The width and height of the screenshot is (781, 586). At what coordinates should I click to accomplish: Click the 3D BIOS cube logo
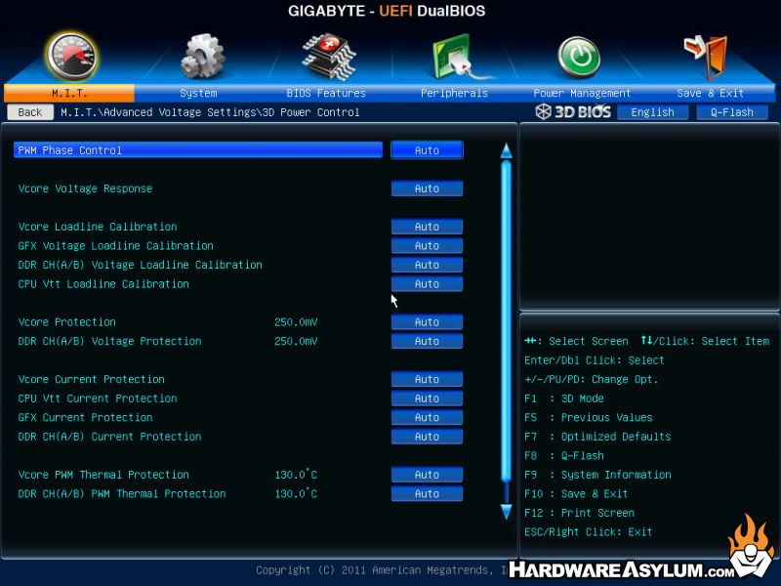click(x=543, y=111)
